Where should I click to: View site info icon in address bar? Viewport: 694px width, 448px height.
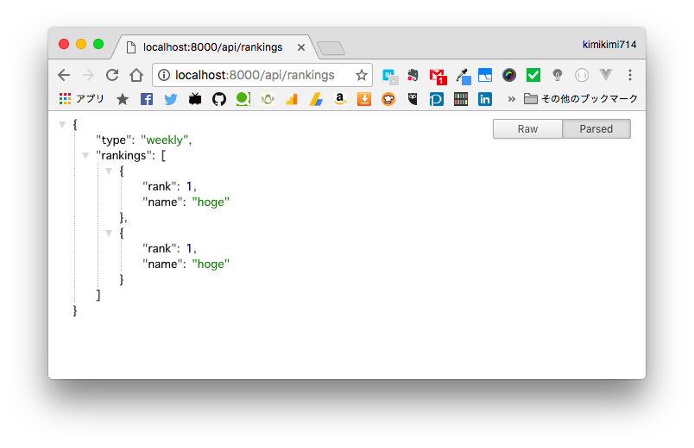(164, 75)
